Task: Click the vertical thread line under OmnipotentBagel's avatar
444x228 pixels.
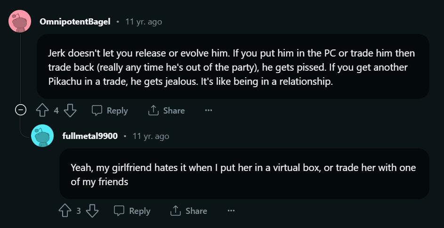Action: coord(20,68)
